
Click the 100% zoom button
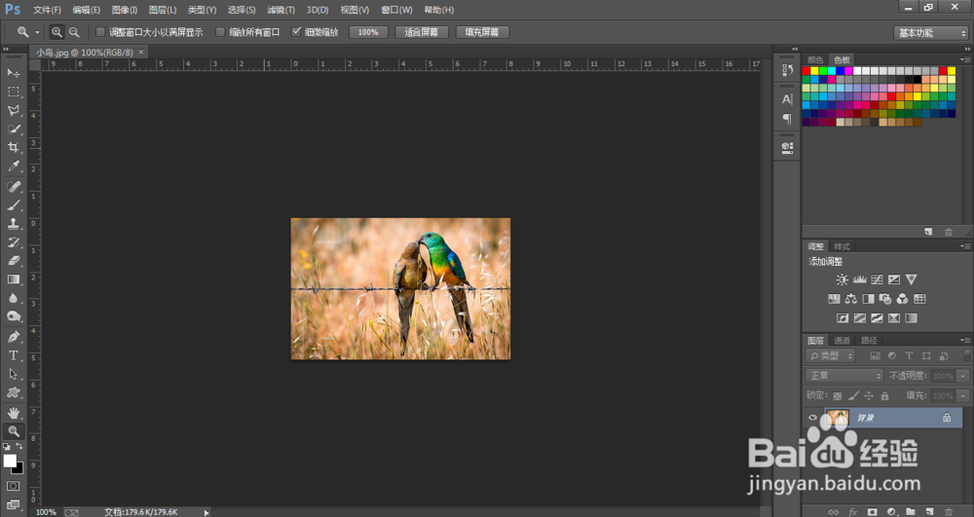click(x=368, y=32)
